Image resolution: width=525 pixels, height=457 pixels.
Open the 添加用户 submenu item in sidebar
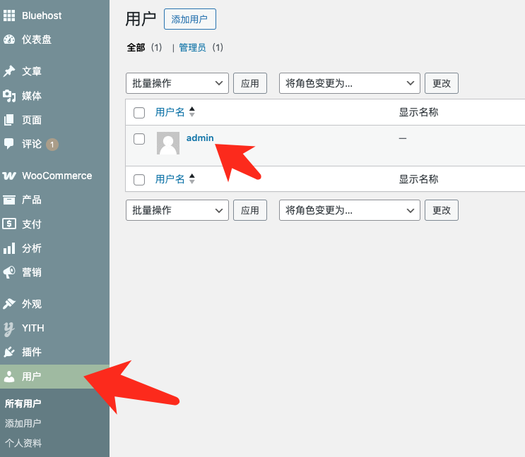23,423
